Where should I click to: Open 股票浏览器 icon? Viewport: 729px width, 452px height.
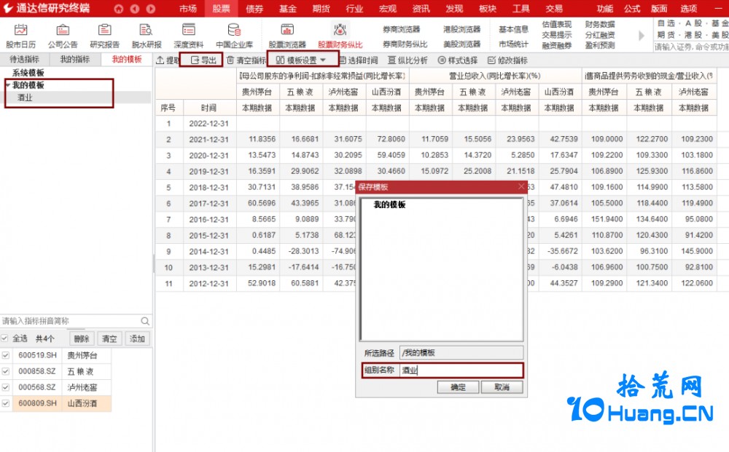pos(287,30)
